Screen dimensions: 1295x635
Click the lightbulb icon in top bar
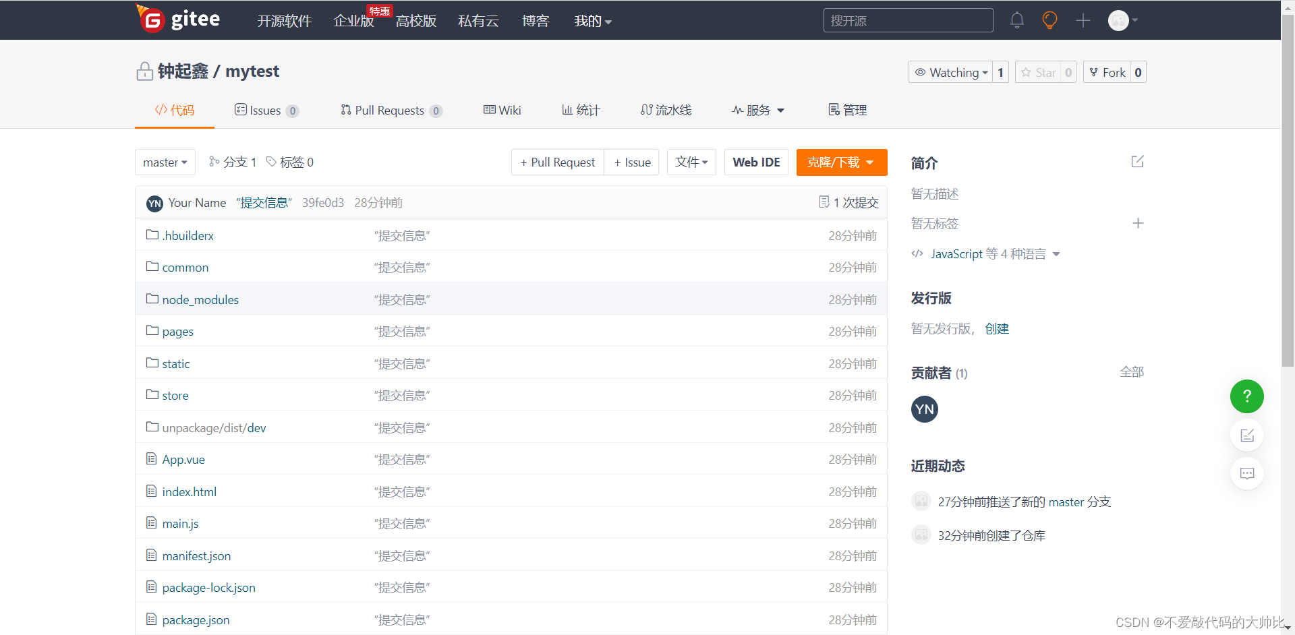(1049, 20)
